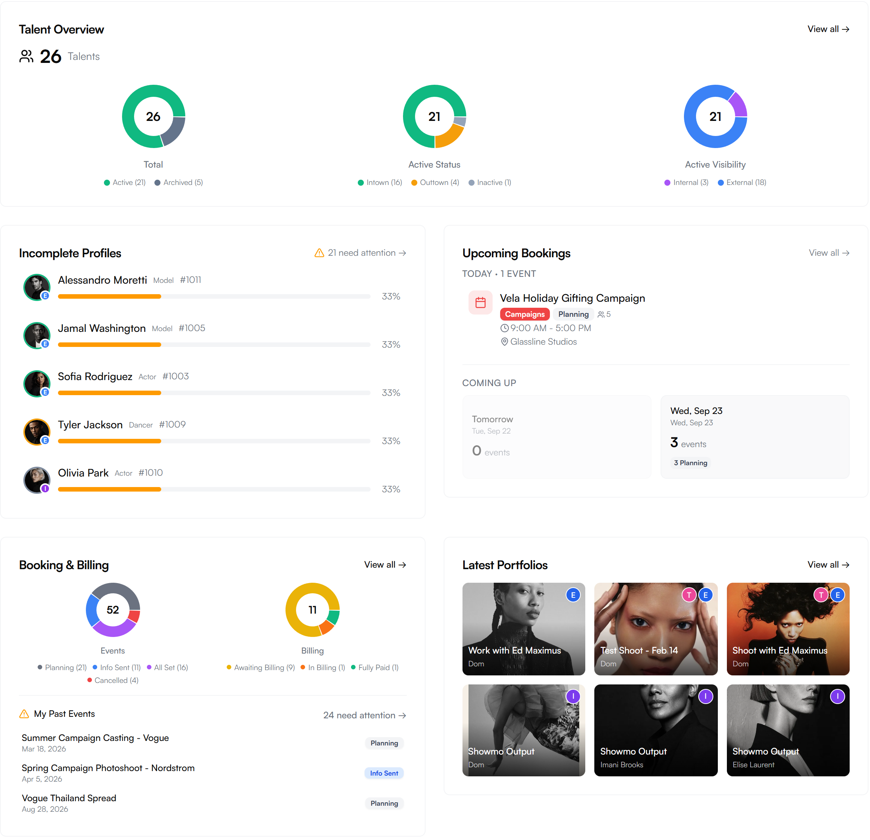Click the I badge on Elise Laurent's Showmo Output card
This screenshot has height=840, width=870.
(x=838, y=696)
